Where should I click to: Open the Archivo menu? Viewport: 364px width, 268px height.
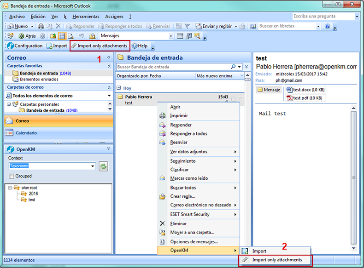click(x=17, y=17)
